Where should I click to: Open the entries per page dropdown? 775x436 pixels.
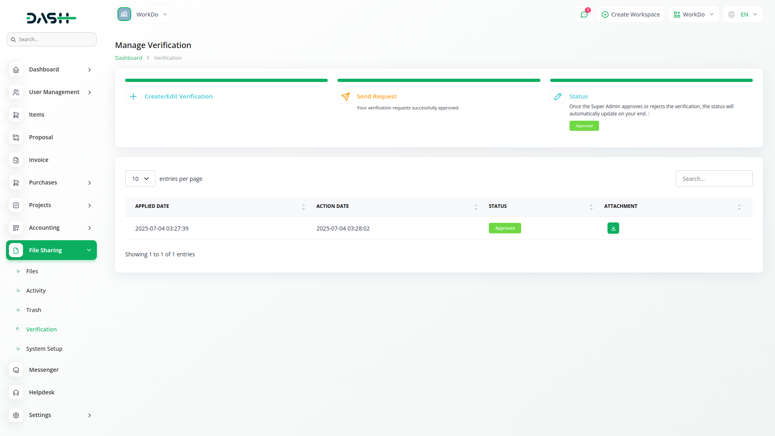point(140,179)
